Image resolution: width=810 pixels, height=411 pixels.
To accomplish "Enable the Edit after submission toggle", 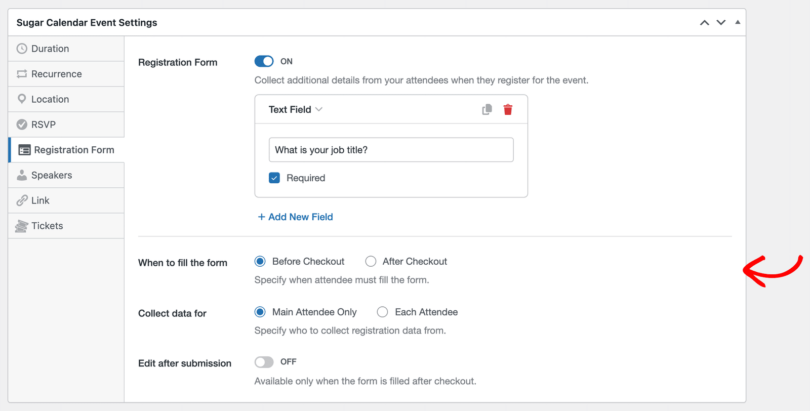I will 264,362.
